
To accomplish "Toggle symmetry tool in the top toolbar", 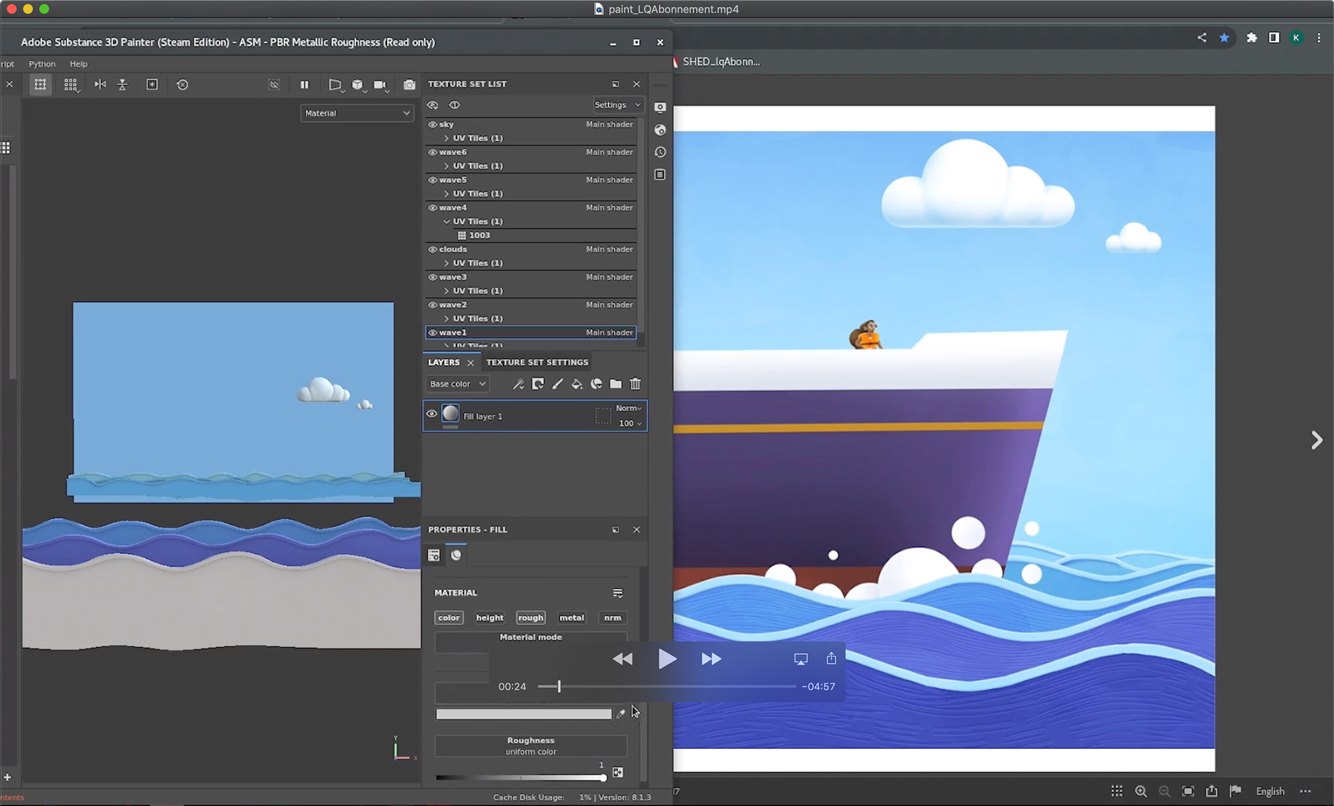I will click(x=100, y=85).
